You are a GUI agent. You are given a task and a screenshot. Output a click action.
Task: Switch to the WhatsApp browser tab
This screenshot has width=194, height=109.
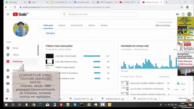[x=15, y=2]
